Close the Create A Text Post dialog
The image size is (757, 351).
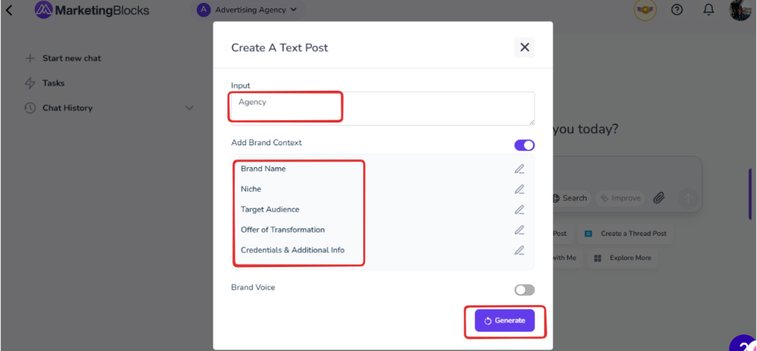pos(524,47)
